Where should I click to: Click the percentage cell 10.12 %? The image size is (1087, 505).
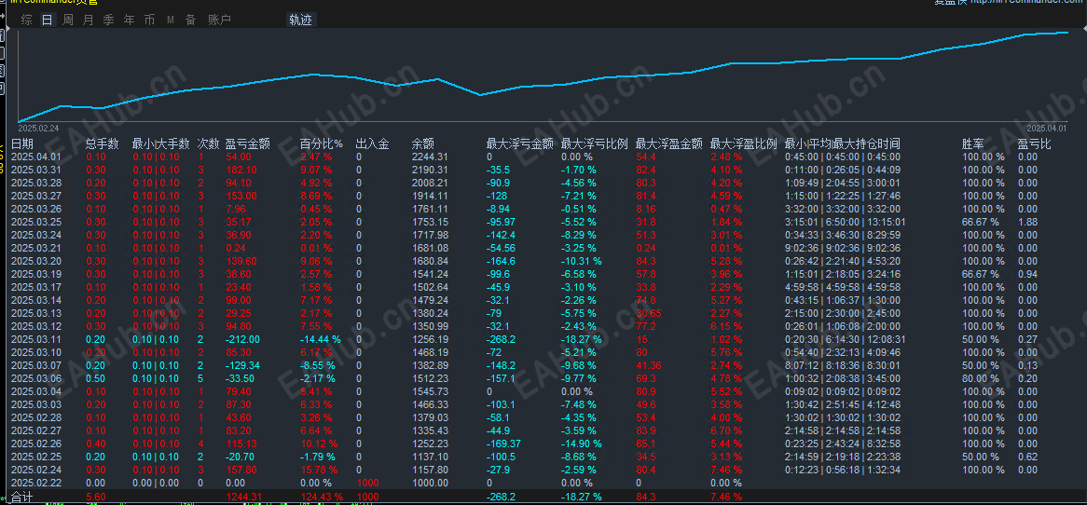coord(319,444)
